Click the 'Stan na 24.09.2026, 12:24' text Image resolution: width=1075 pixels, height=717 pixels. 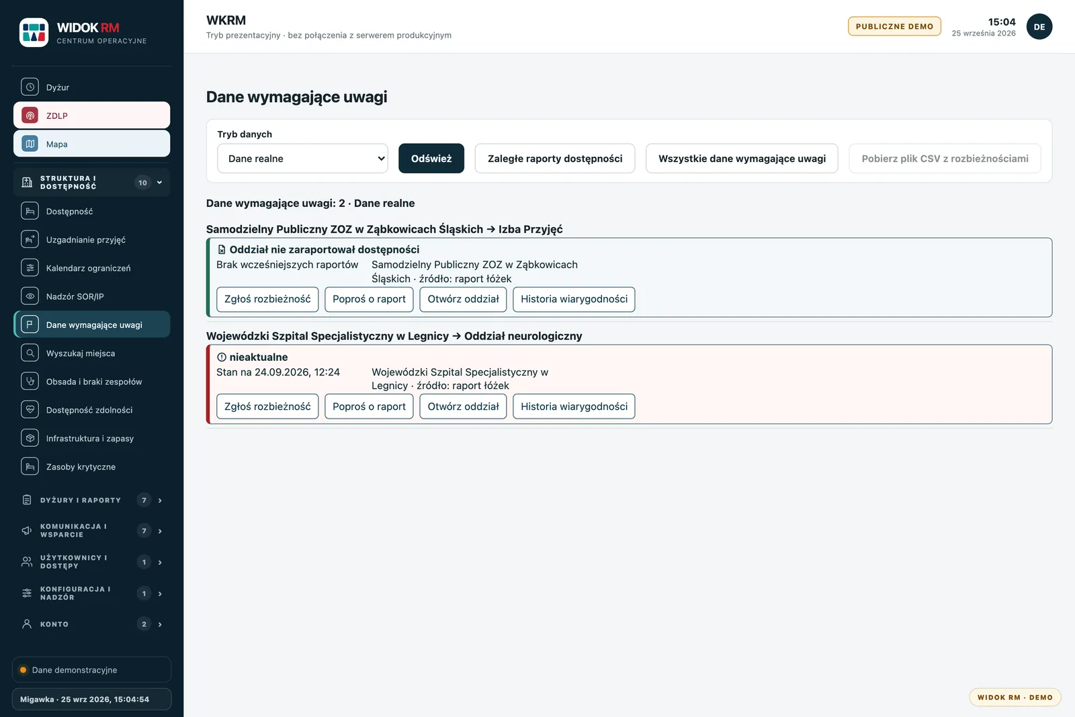click(x=278, y=372)
